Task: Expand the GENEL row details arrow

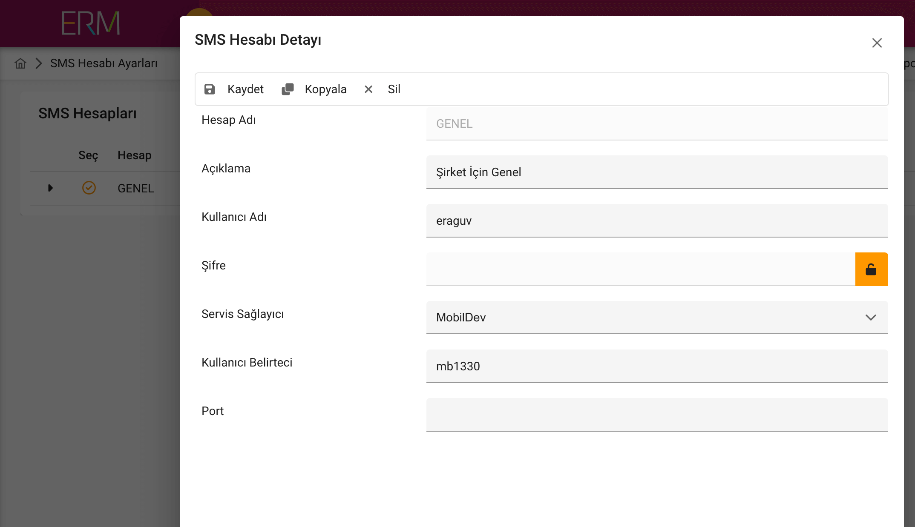Action: 50,188
